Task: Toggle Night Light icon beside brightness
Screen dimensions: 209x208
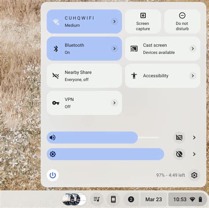Action: tap(179, 154)
